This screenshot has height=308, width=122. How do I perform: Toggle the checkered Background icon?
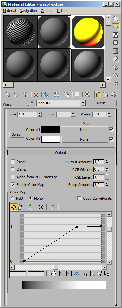(x=116, y=35)
